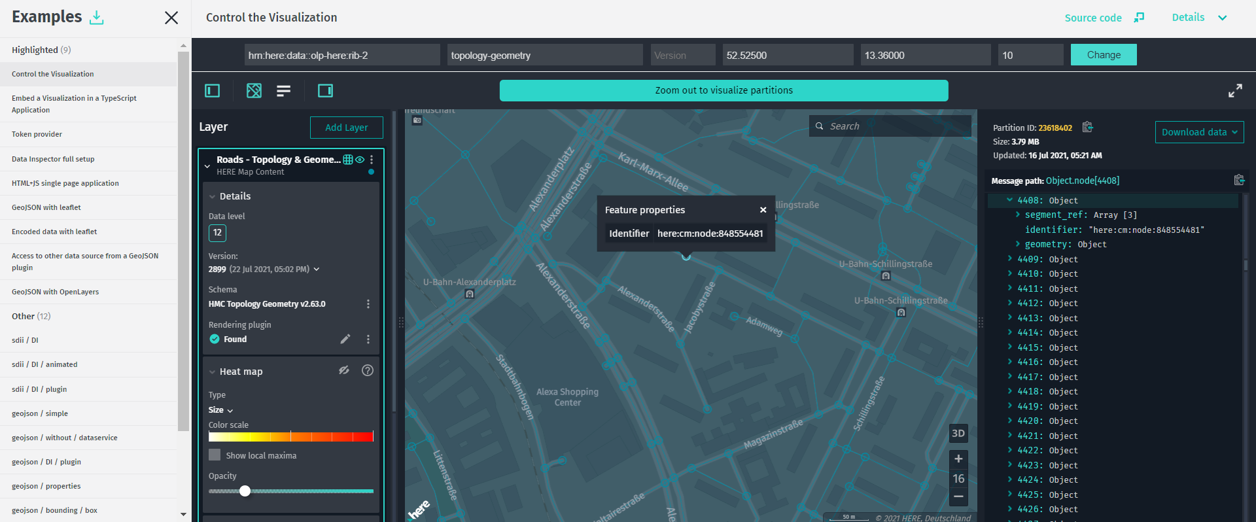Viewport: 1256px width, 522px height.
Task: Open Data Inspector full setup example
Action: pyautogui.click(x=88, y=159)
